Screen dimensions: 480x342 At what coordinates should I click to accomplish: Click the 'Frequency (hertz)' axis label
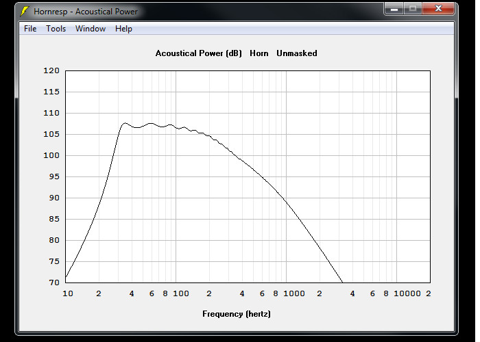(x=237, y=314)
